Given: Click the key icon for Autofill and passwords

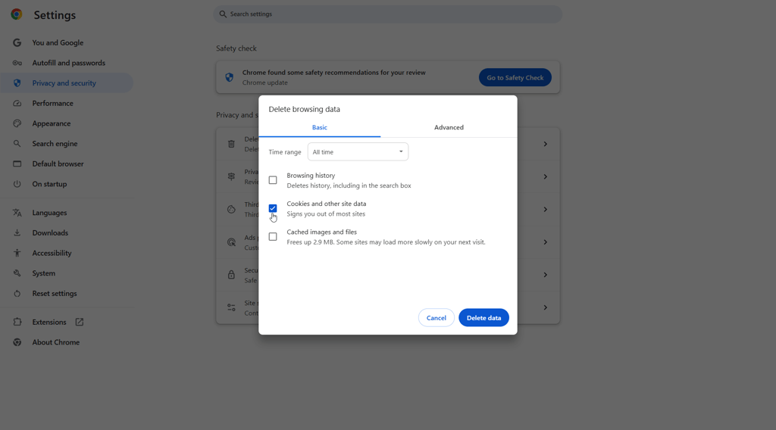Looking at the screenshot, I should pos(17,63).
